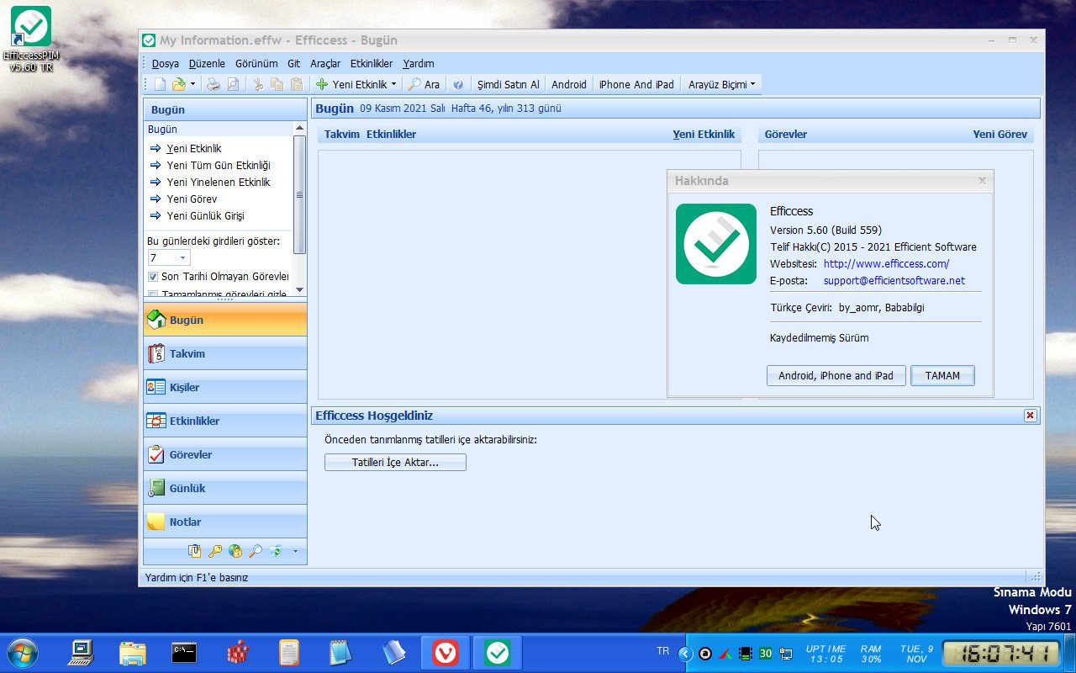Click the Android toolbar button
1076x673 pixels.
569,84
